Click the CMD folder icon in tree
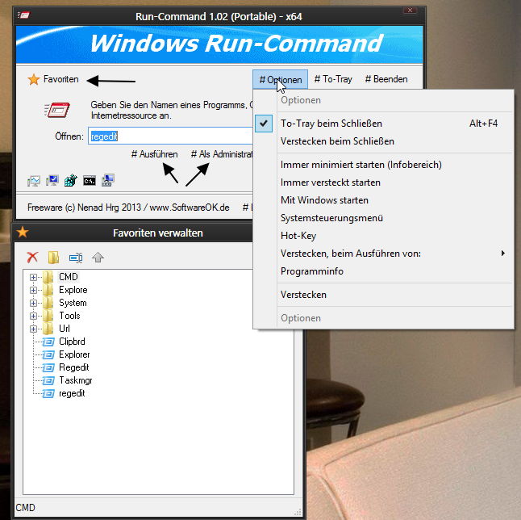The image size is (521, 520). 48,277
